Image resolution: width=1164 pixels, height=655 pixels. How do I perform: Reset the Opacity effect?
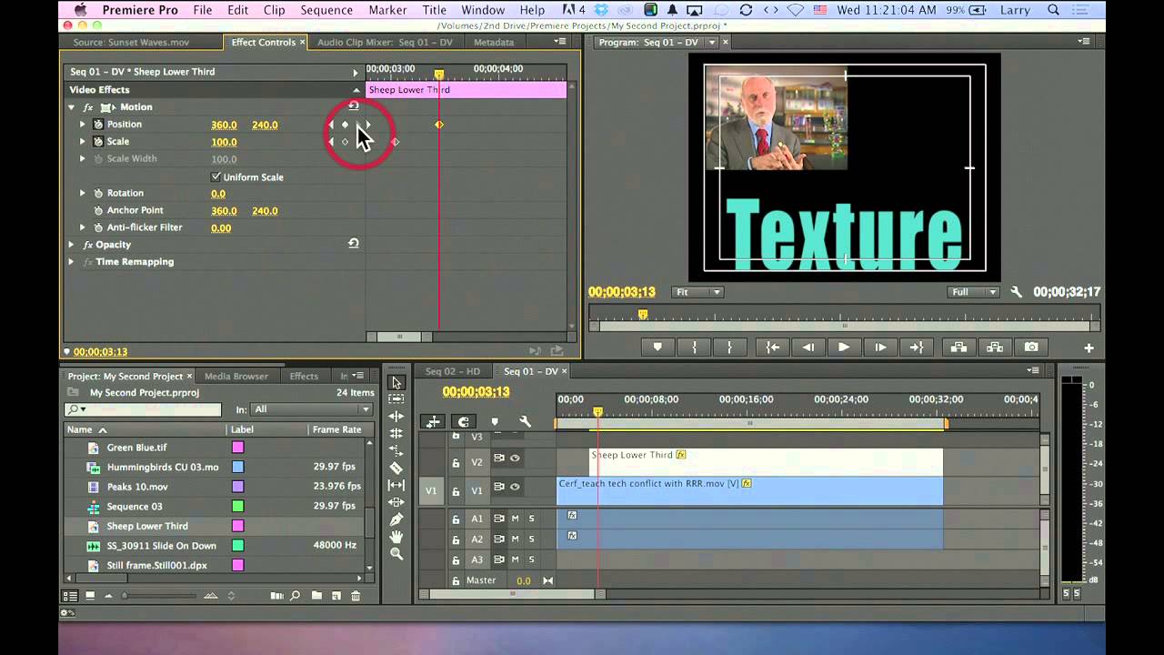pyautogui.click(x=354, y=244)
